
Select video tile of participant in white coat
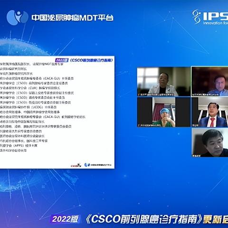click(164, 82)
